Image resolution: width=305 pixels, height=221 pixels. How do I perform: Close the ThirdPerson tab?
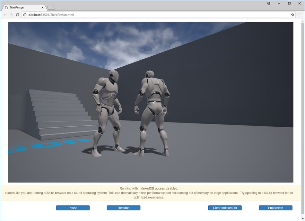coord(42,7)
